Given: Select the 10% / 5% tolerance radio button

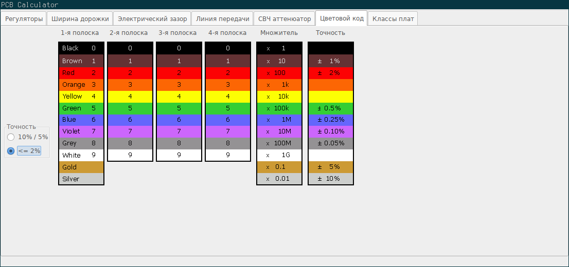Looking at the screenshot, I should point(11,137).
